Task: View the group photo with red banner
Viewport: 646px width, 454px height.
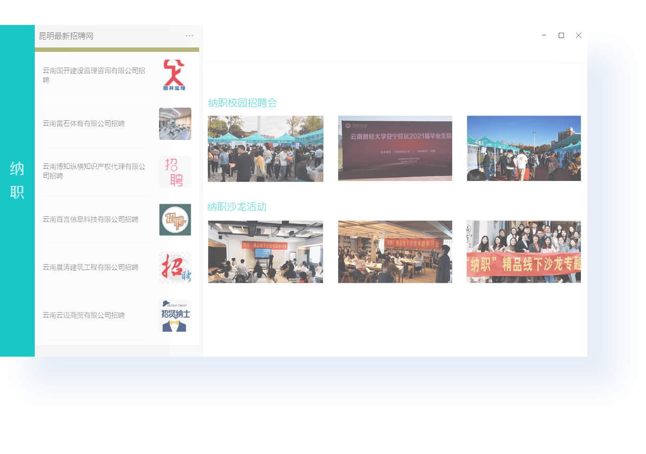Action: point(524,251)
